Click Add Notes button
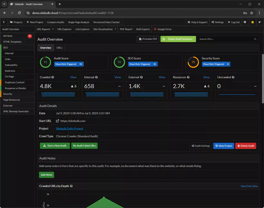264x208 pixels. coord(46,175)
